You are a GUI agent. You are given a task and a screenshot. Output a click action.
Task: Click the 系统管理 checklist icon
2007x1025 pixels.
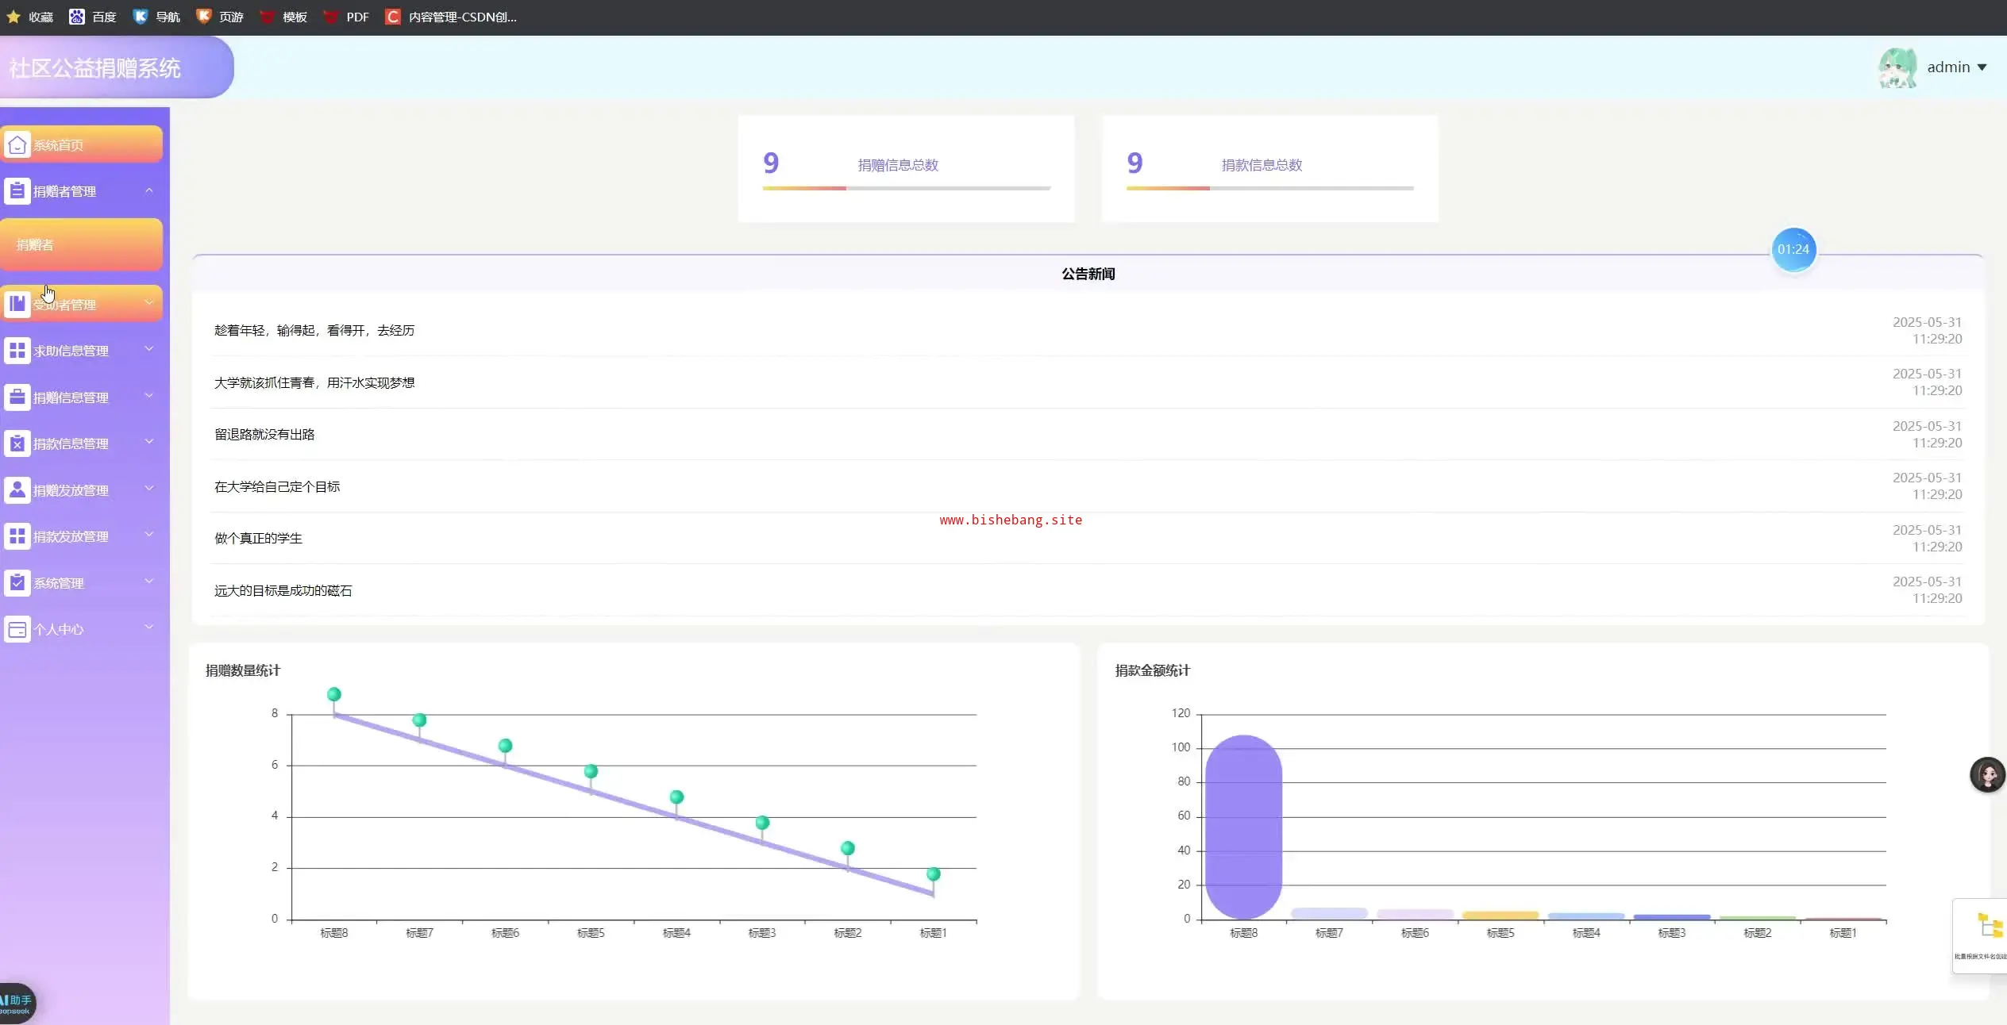(x=17, y=582)
